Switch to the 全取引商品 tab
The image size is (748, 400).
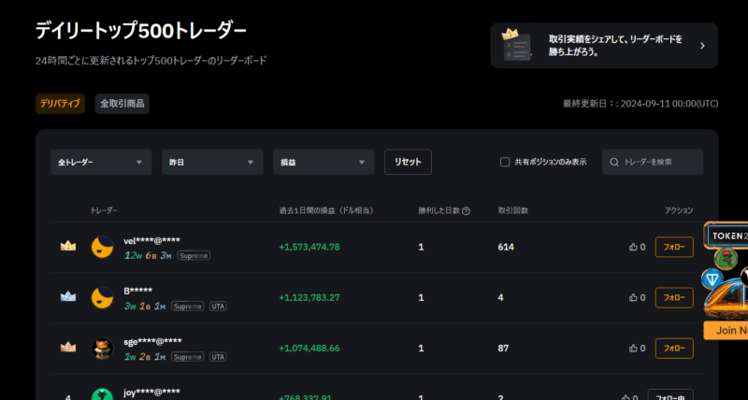[122, 104]
